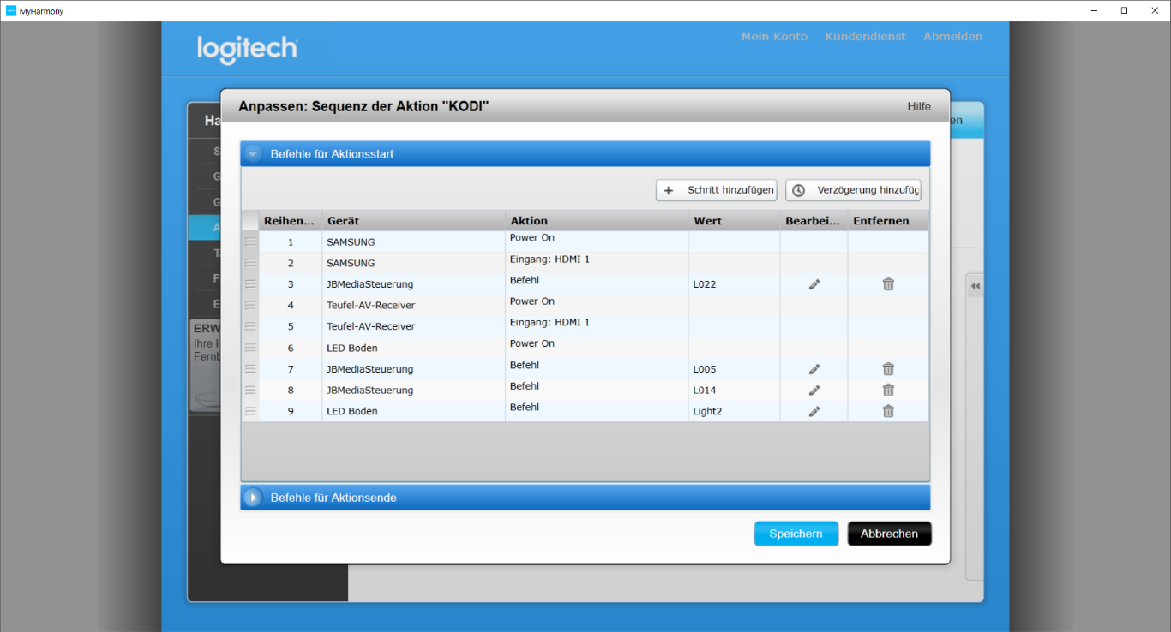The image size is (1171, 632).
Task: Expand the Befehle für Aktionsende section
Action: pyautogui.click(x=253, y=498)
